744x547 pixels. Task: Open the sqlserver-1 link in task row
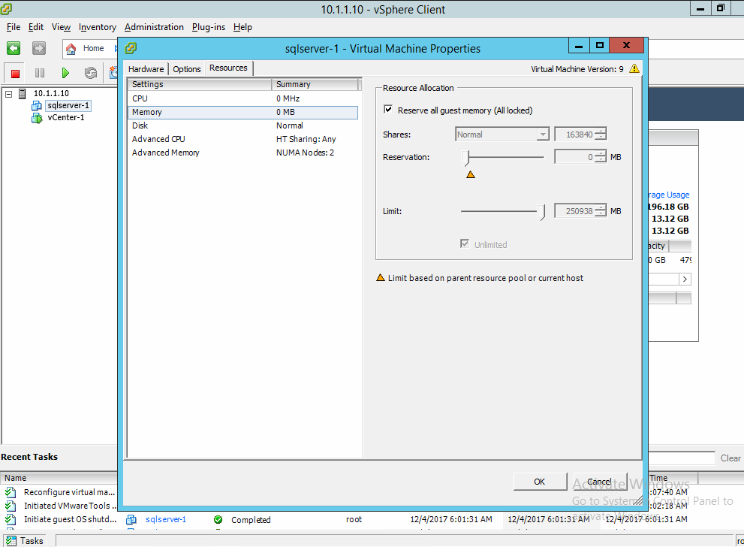pyautogui.click(x=166, y=519)
